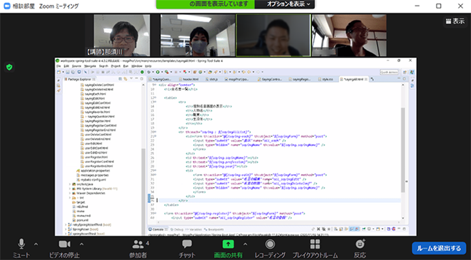Expand the SpringAssen [boot] project
The image size is (471, 260).
[65, 229]
